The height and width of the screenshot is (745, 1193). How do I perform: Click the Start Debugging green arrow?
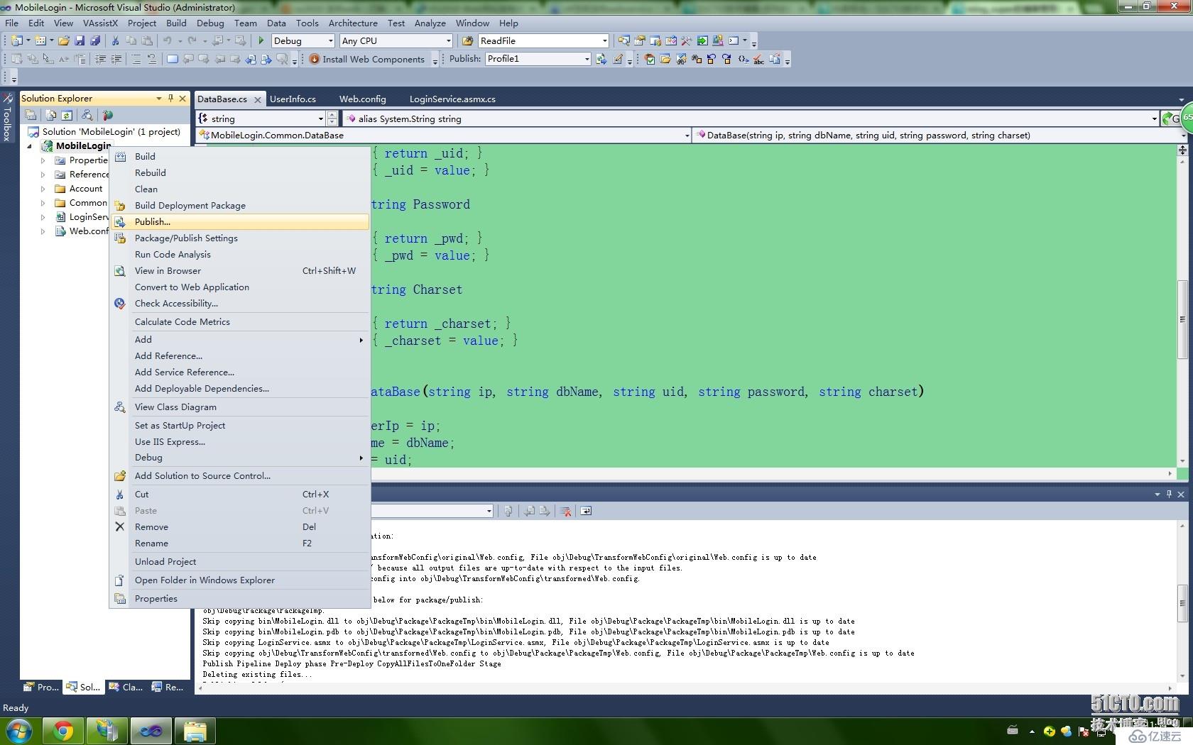click(261, 41)
